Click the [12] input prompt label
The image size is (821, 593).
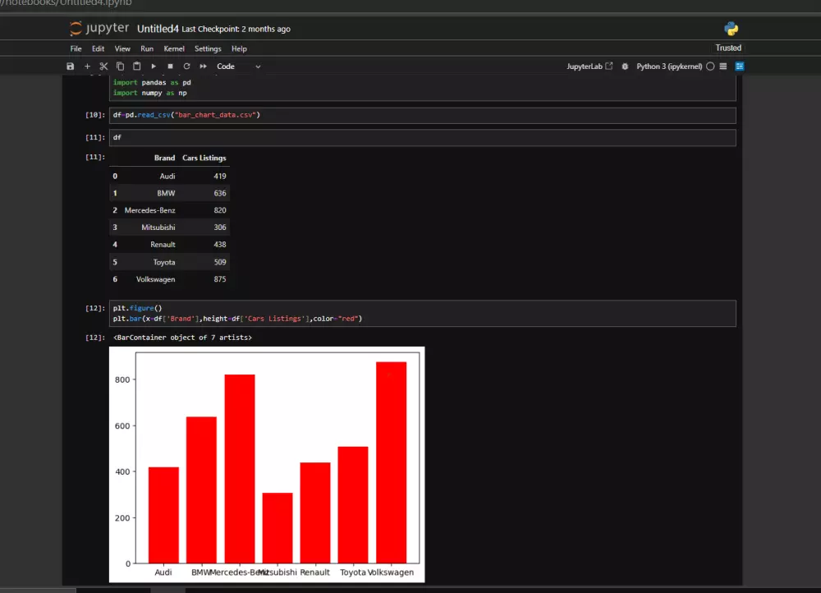pyautogui.click(x=94, y=309)
